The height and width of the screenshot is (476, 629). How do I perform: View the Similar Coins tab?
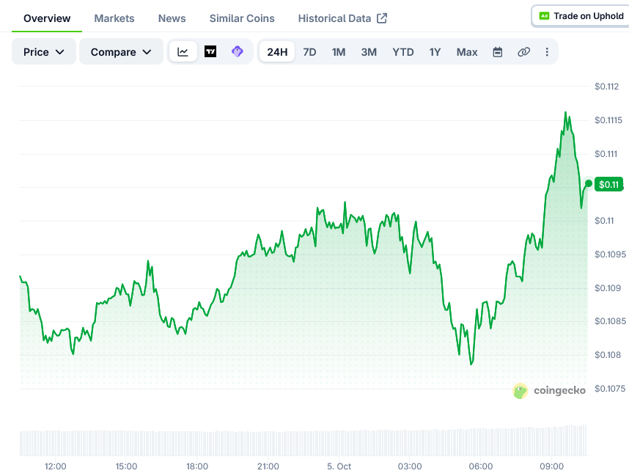tap(242, 18)
